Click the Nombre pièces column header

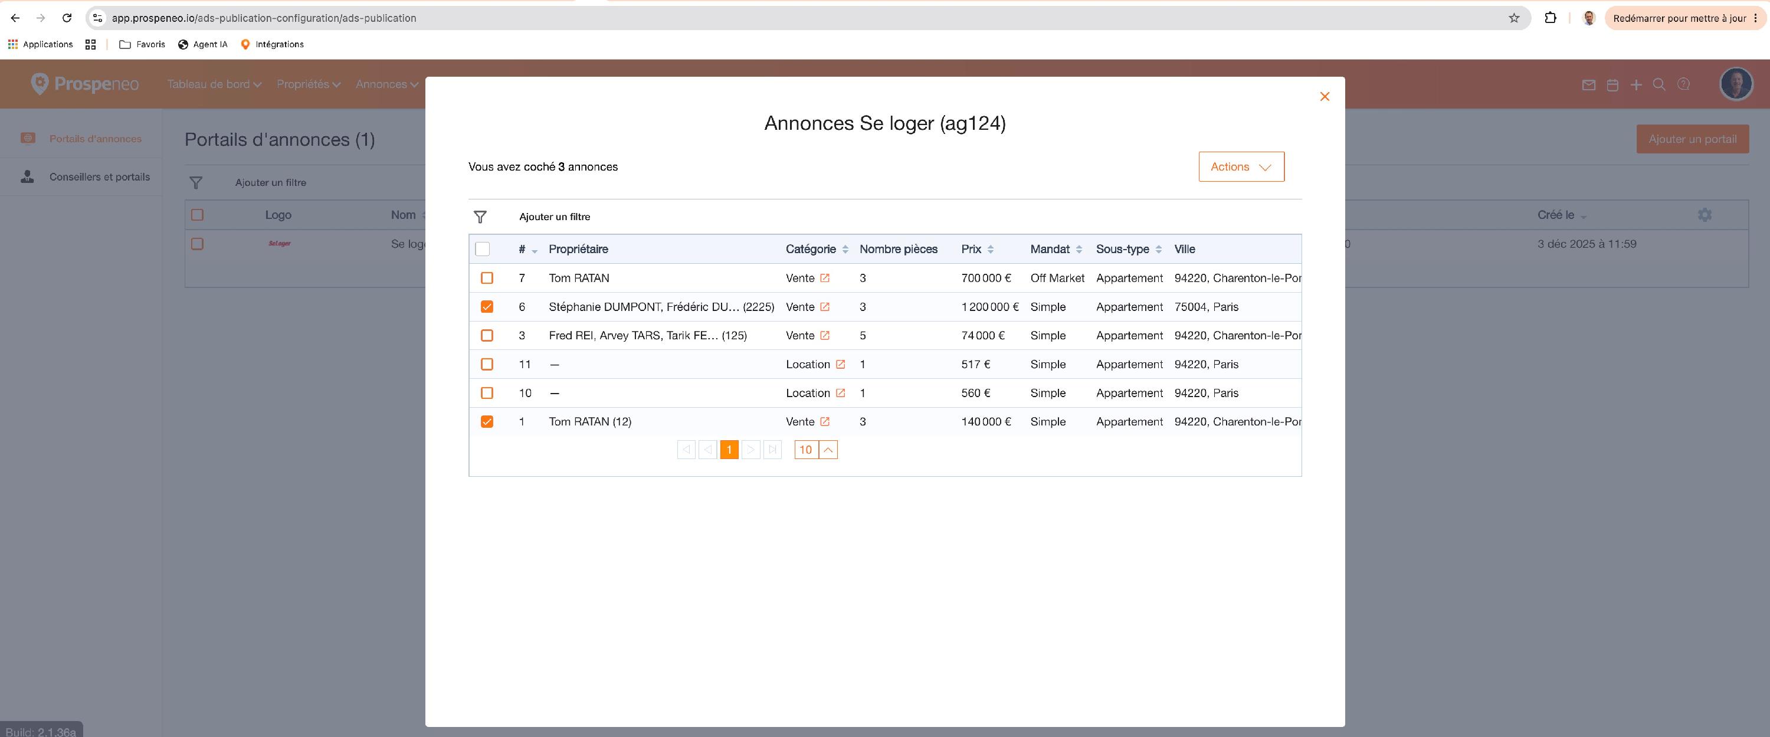898,249
